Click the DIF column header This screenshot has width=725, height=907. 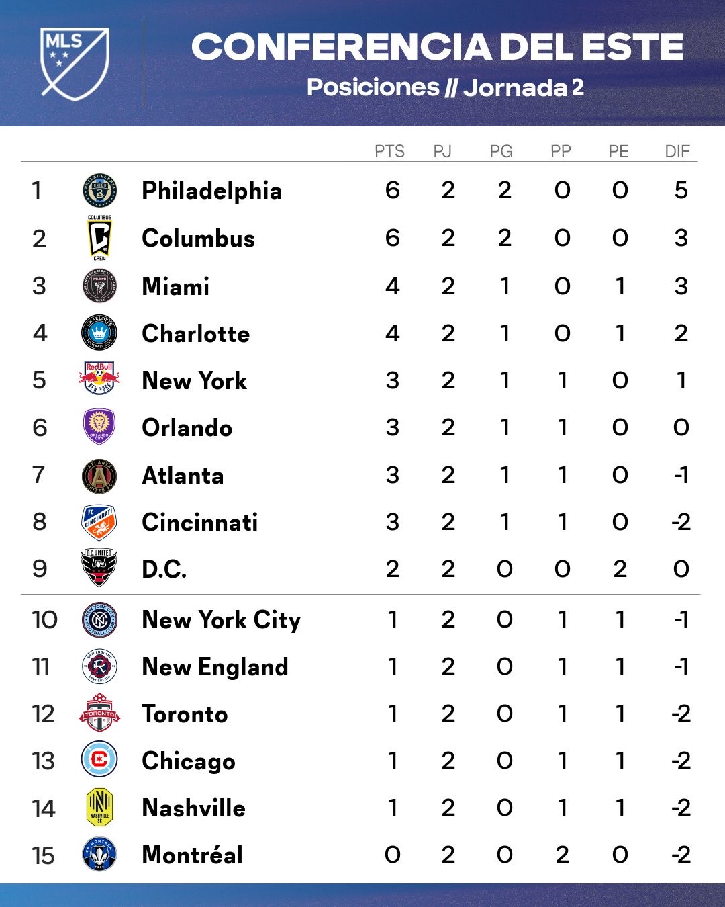[677, 151]
